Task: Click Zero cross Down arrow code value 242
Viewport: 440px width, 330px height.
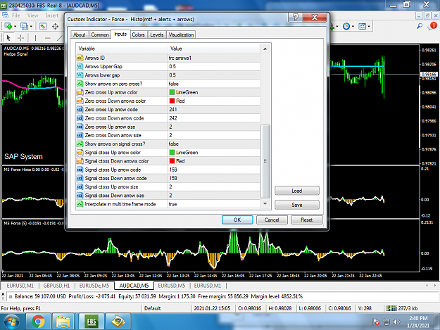Action: tap(213, 118)
